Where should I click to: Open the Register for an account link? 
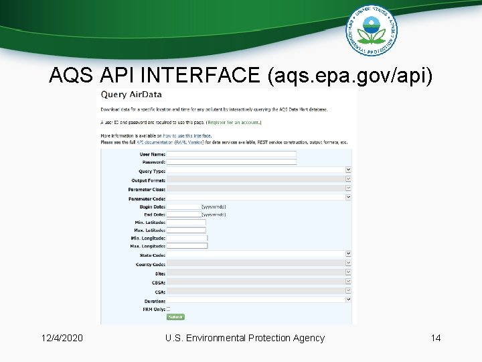click(234, 123)
